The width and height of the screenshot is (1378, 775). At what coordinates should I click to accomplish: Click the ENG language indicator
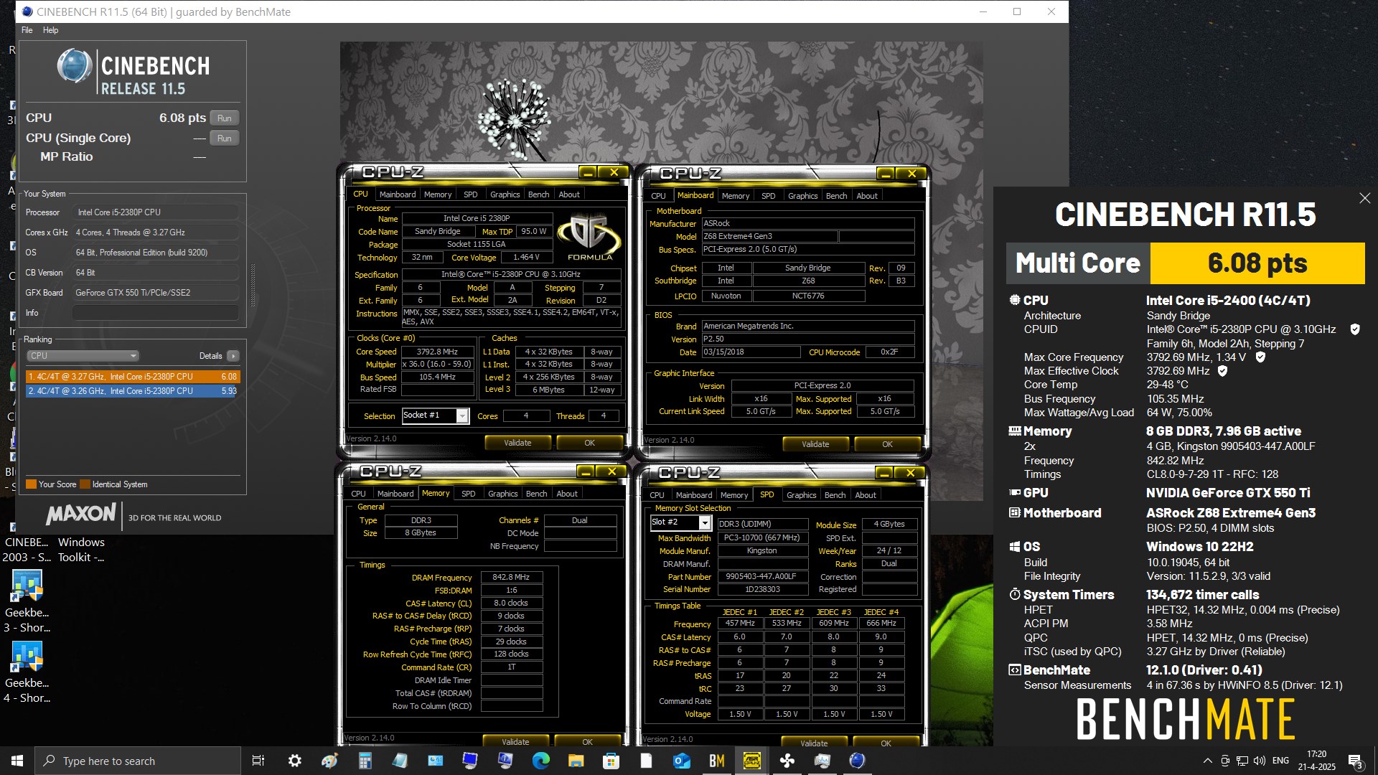pos(1280,761)
